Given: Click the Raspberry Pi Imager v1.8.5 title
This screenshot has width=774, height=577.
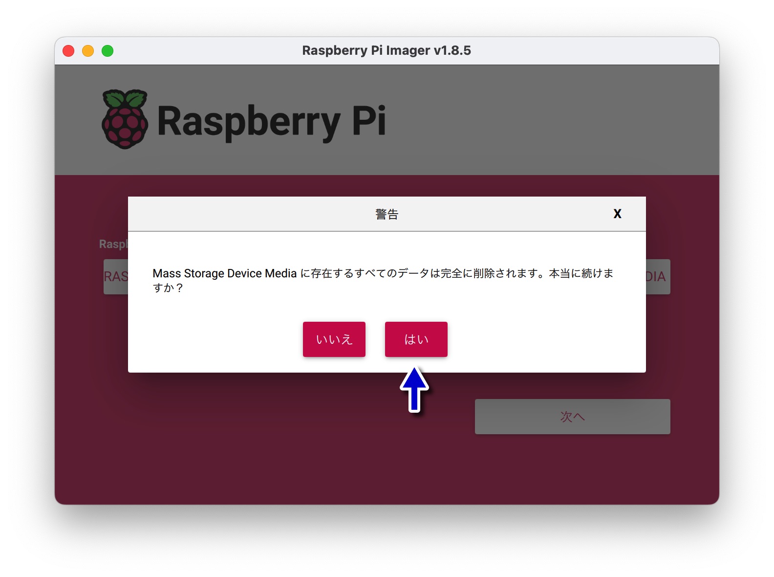Looking at the screenshot, I should click(387, 50).
